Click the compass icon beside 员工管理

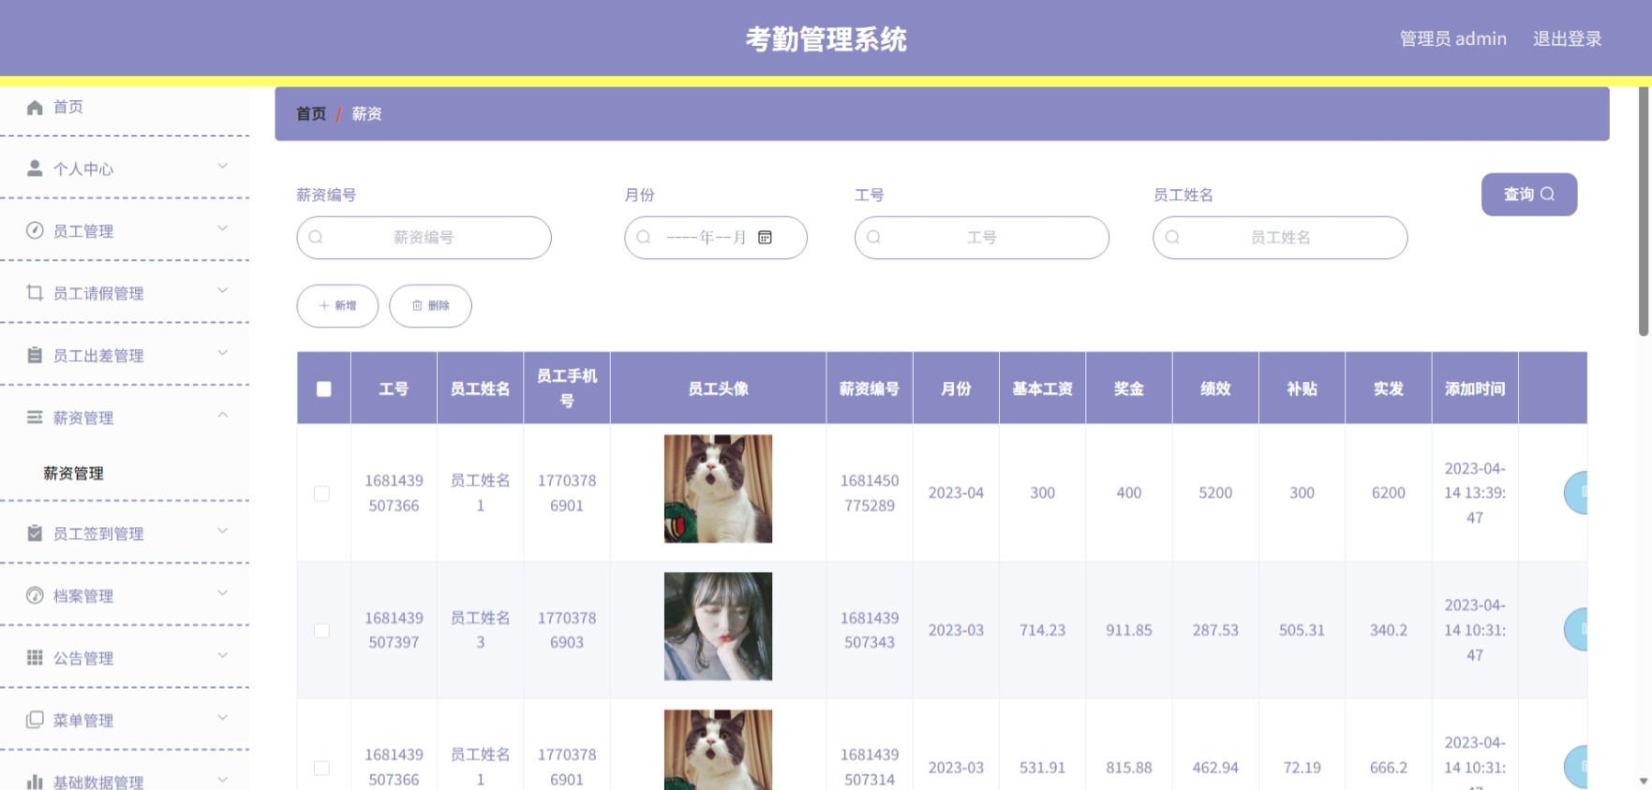(x=35, y=230)
